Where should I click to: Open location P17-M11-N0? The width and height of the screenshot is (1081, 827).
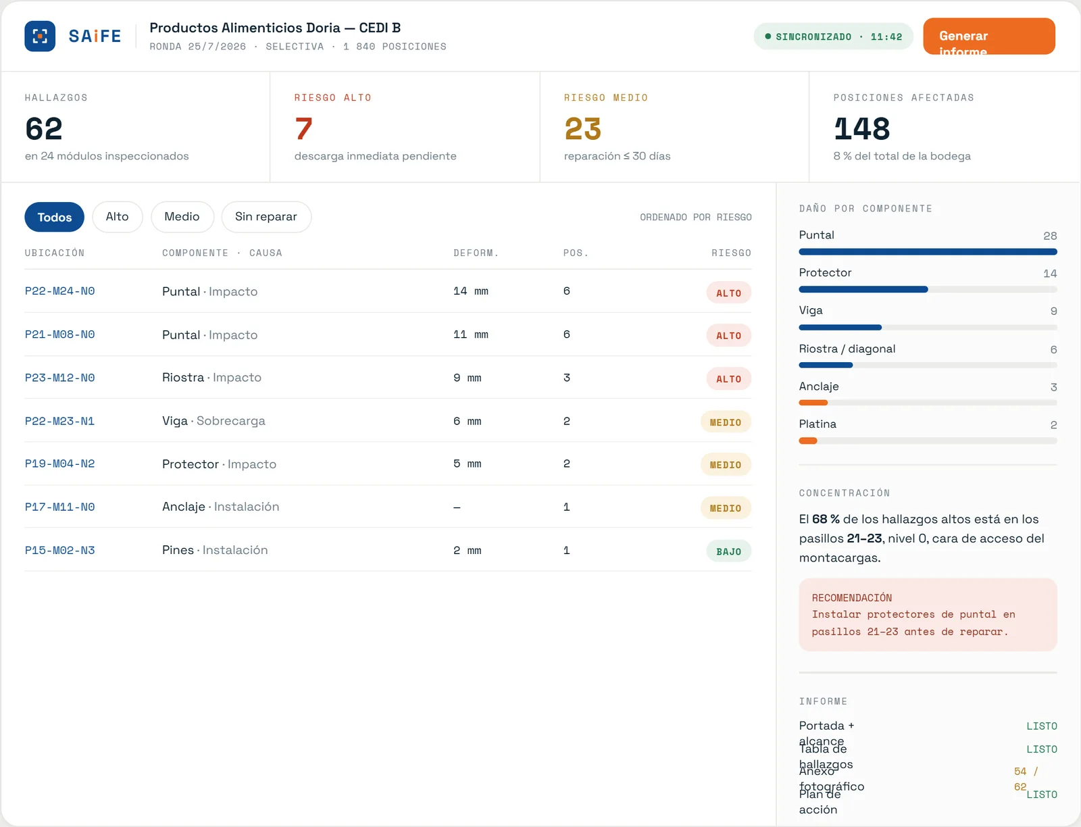click(x=60, y=507)
